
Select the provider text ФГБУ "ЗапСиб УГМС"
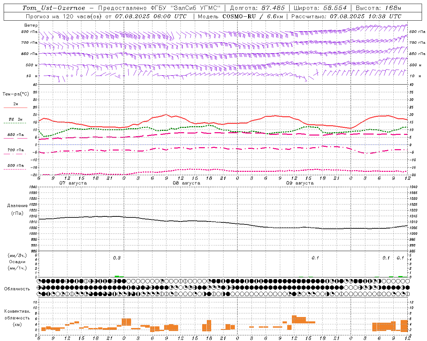pyautogui.click(x=185, y=8)
